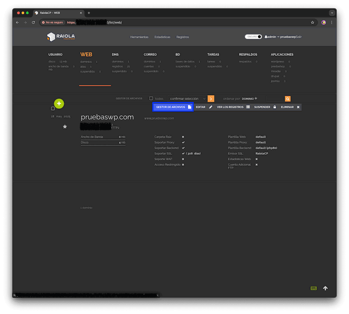
Task: Click the 'default (php80)' backend template value
Action: point(266,148)
